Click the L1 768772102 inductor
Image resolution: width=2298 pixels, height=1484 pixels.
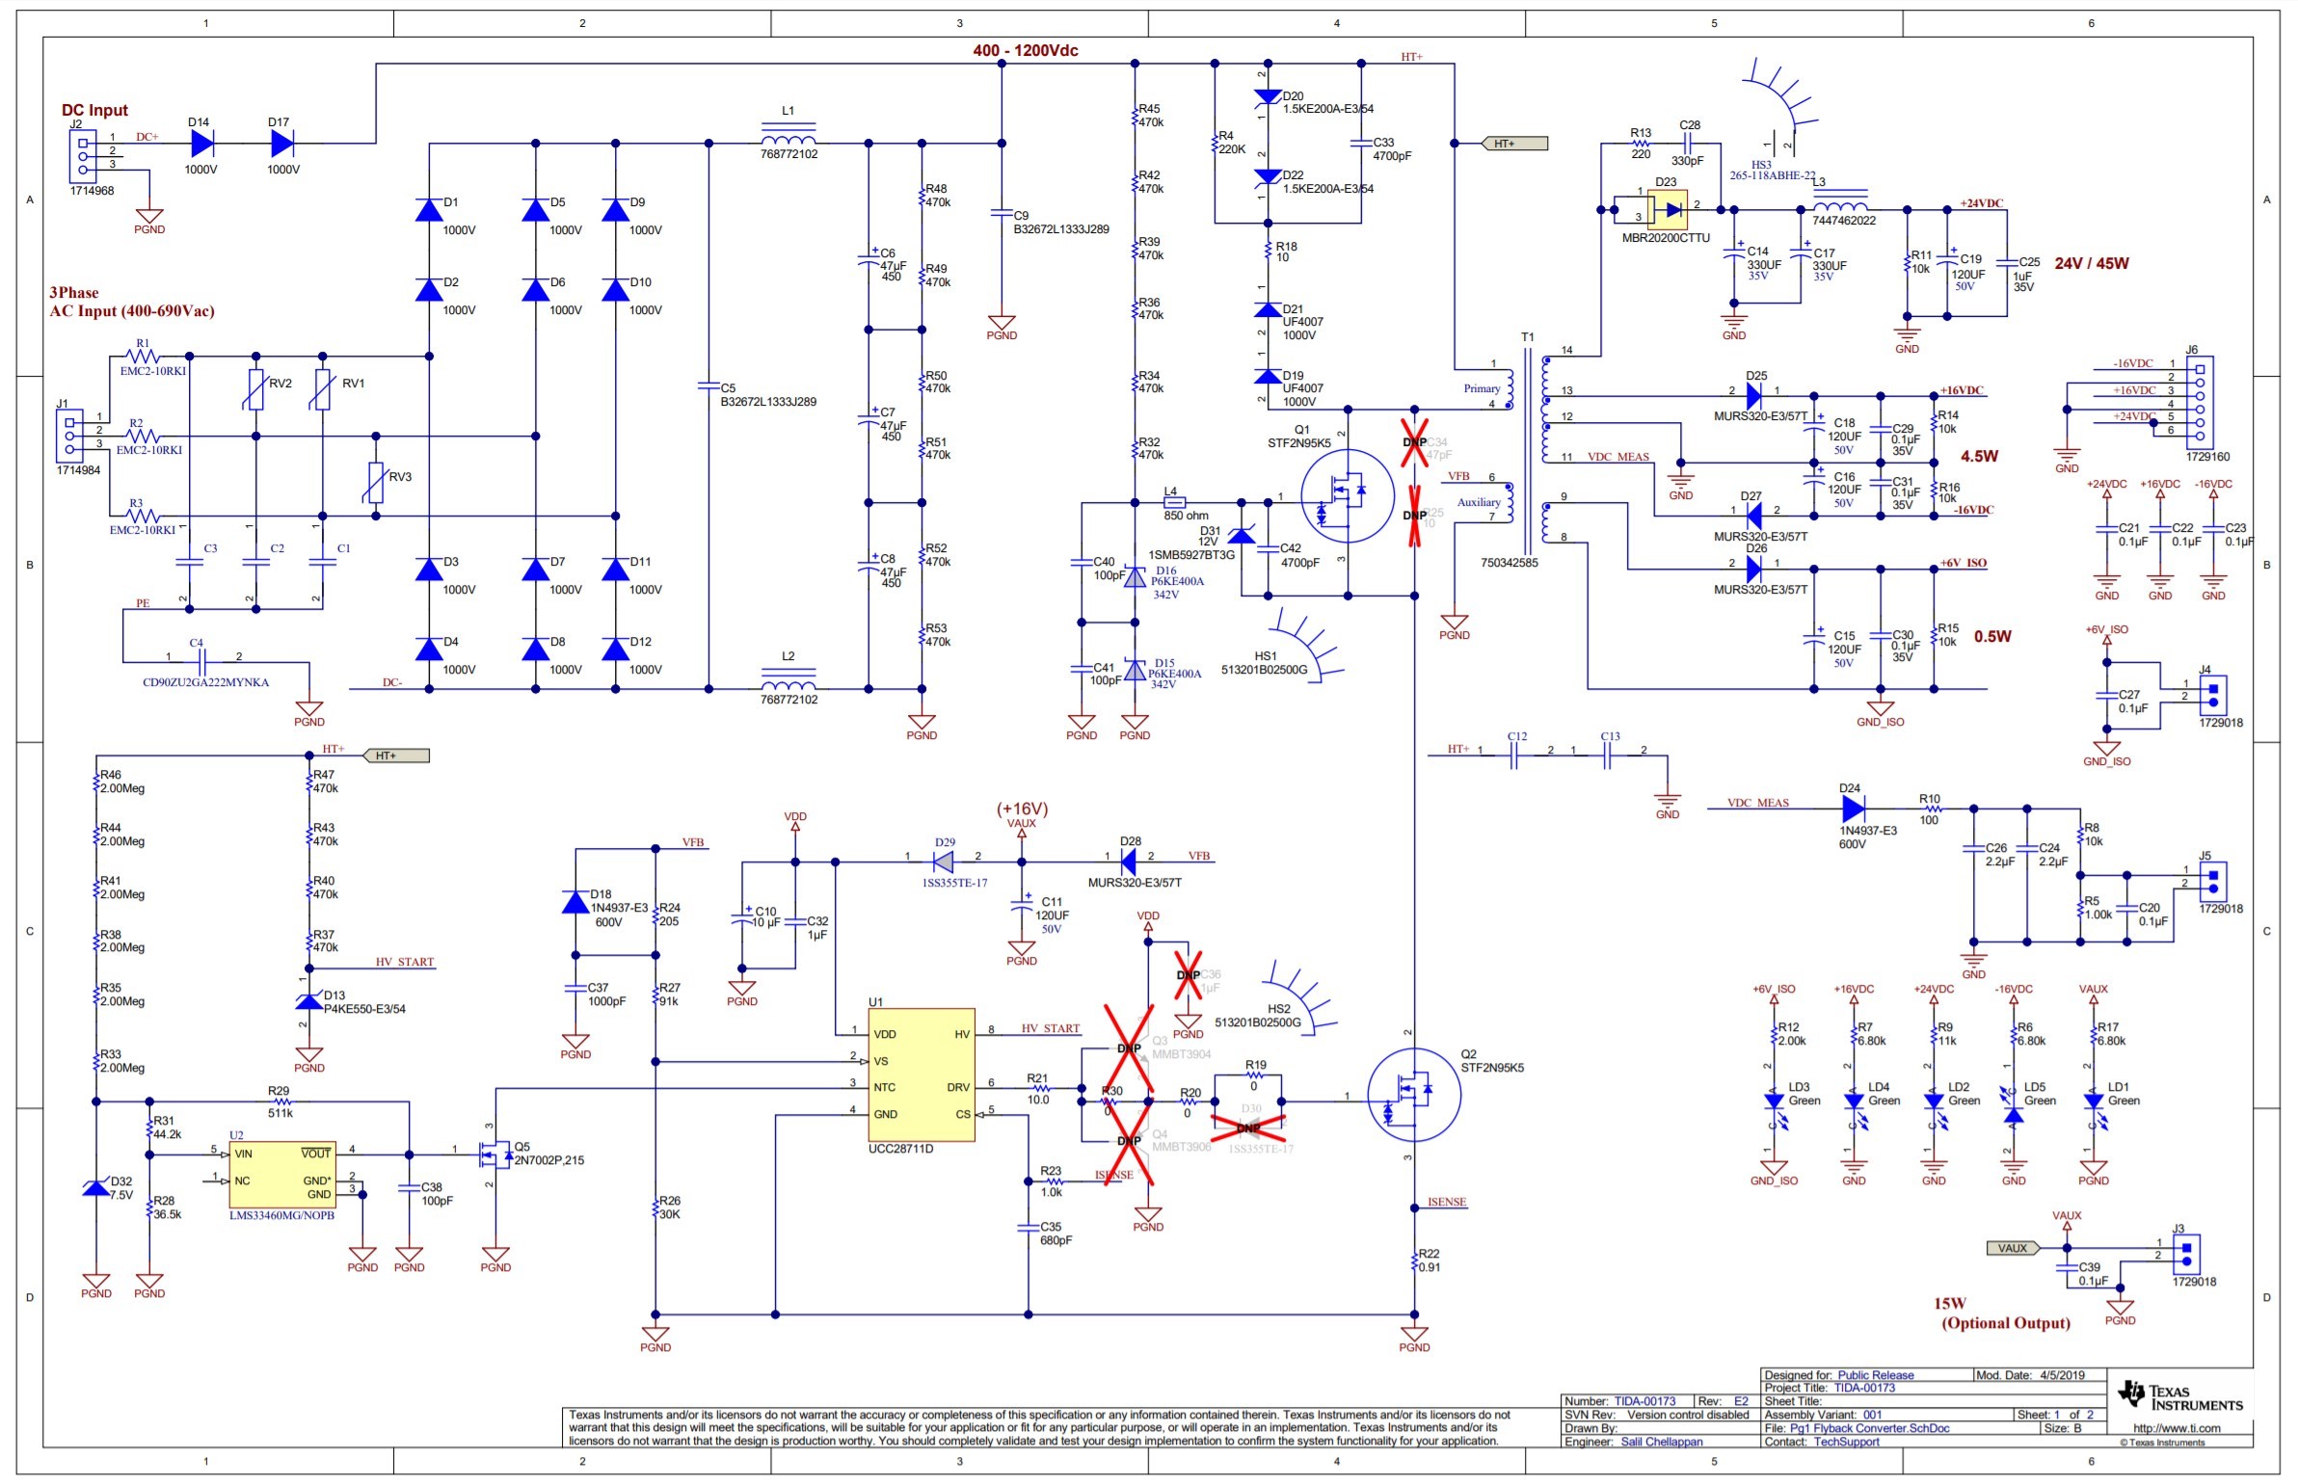[788, 134]
